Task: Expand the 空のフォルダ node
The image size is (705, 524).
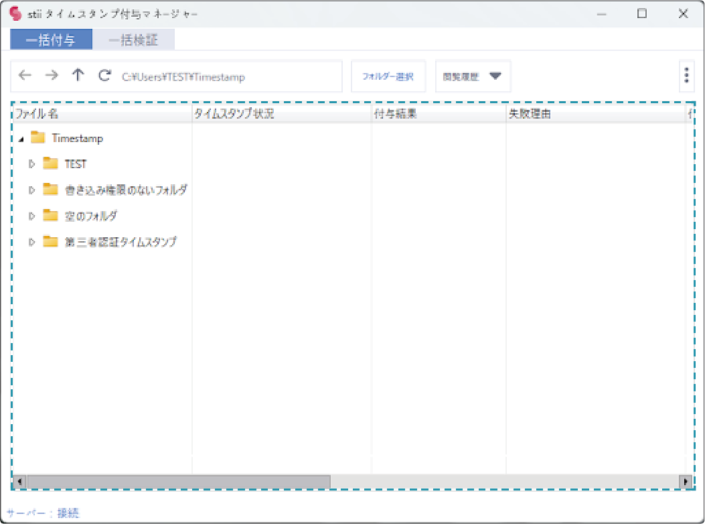Action: click(31, 216)
